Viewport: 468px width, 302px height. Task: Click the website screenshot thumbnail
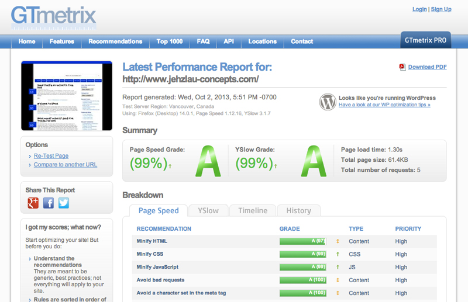(x=66, y=96)
